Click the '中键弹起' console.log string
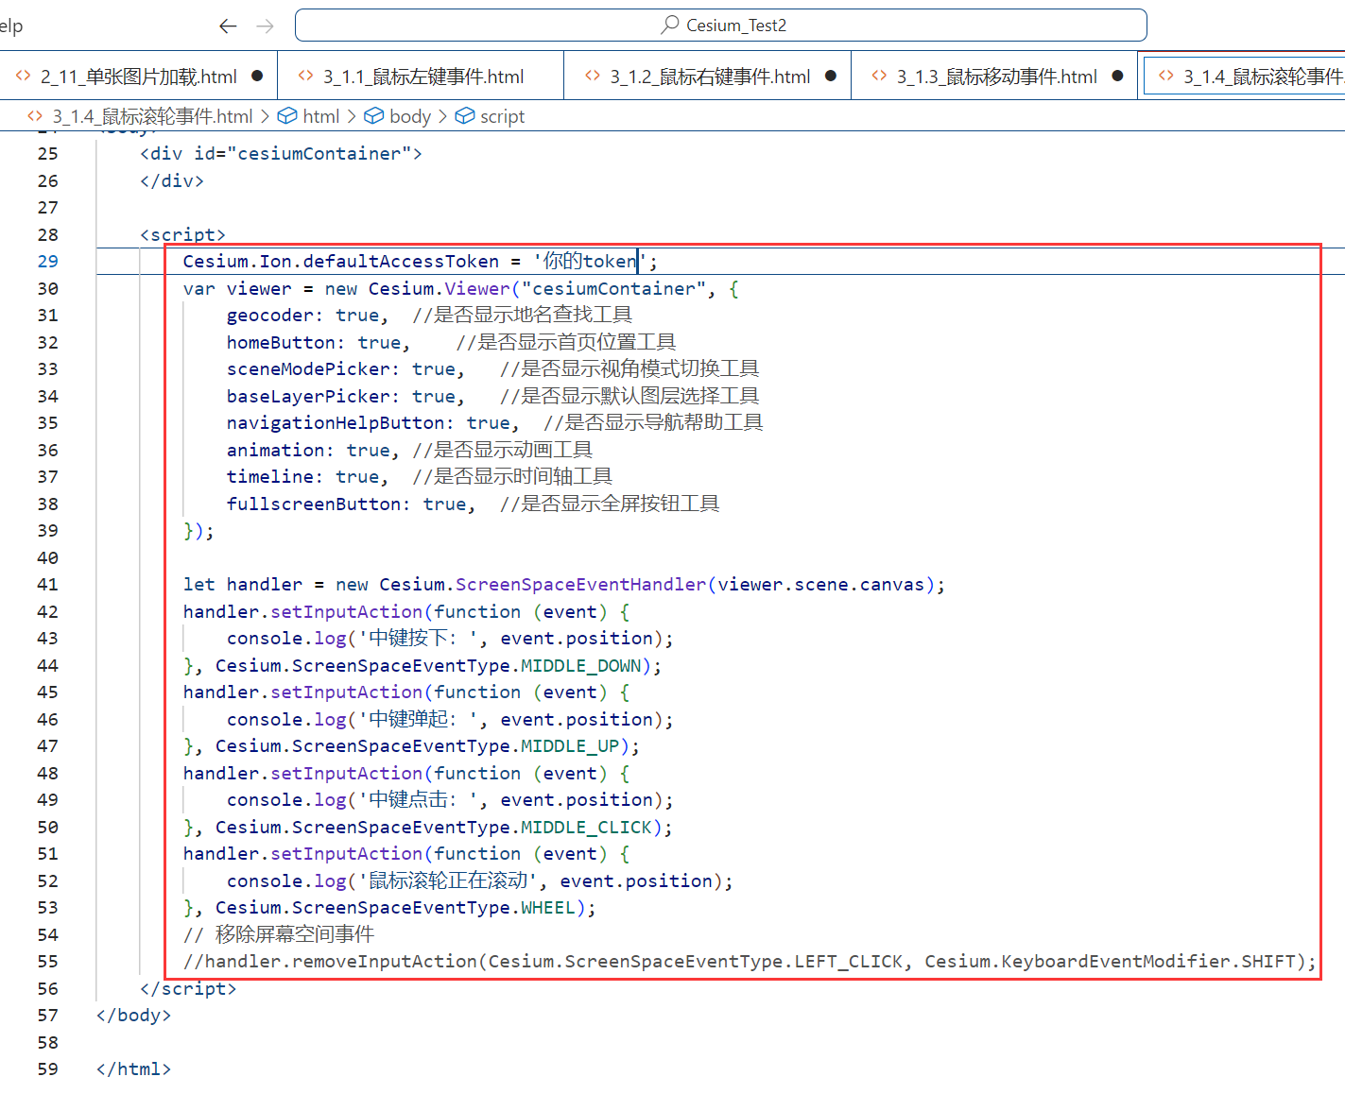Screen dimensions: 1345x1094 [418, 720]
